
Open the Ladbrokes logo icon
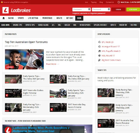[x=6, y=10]
